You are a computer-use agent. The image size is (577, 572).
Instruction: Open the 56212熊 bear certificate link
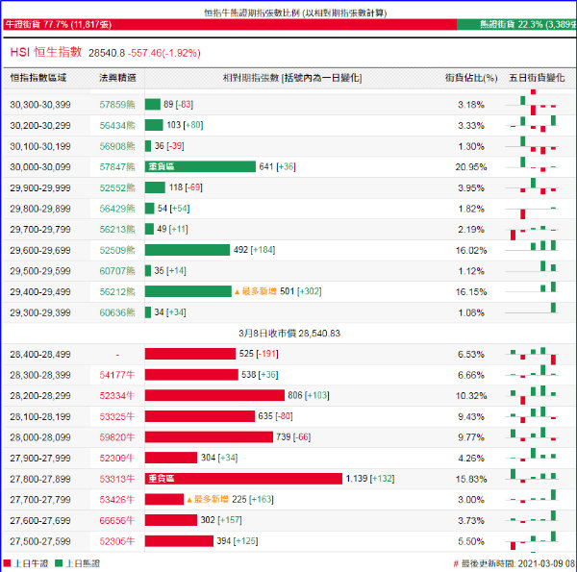click(x=117, y=291)
